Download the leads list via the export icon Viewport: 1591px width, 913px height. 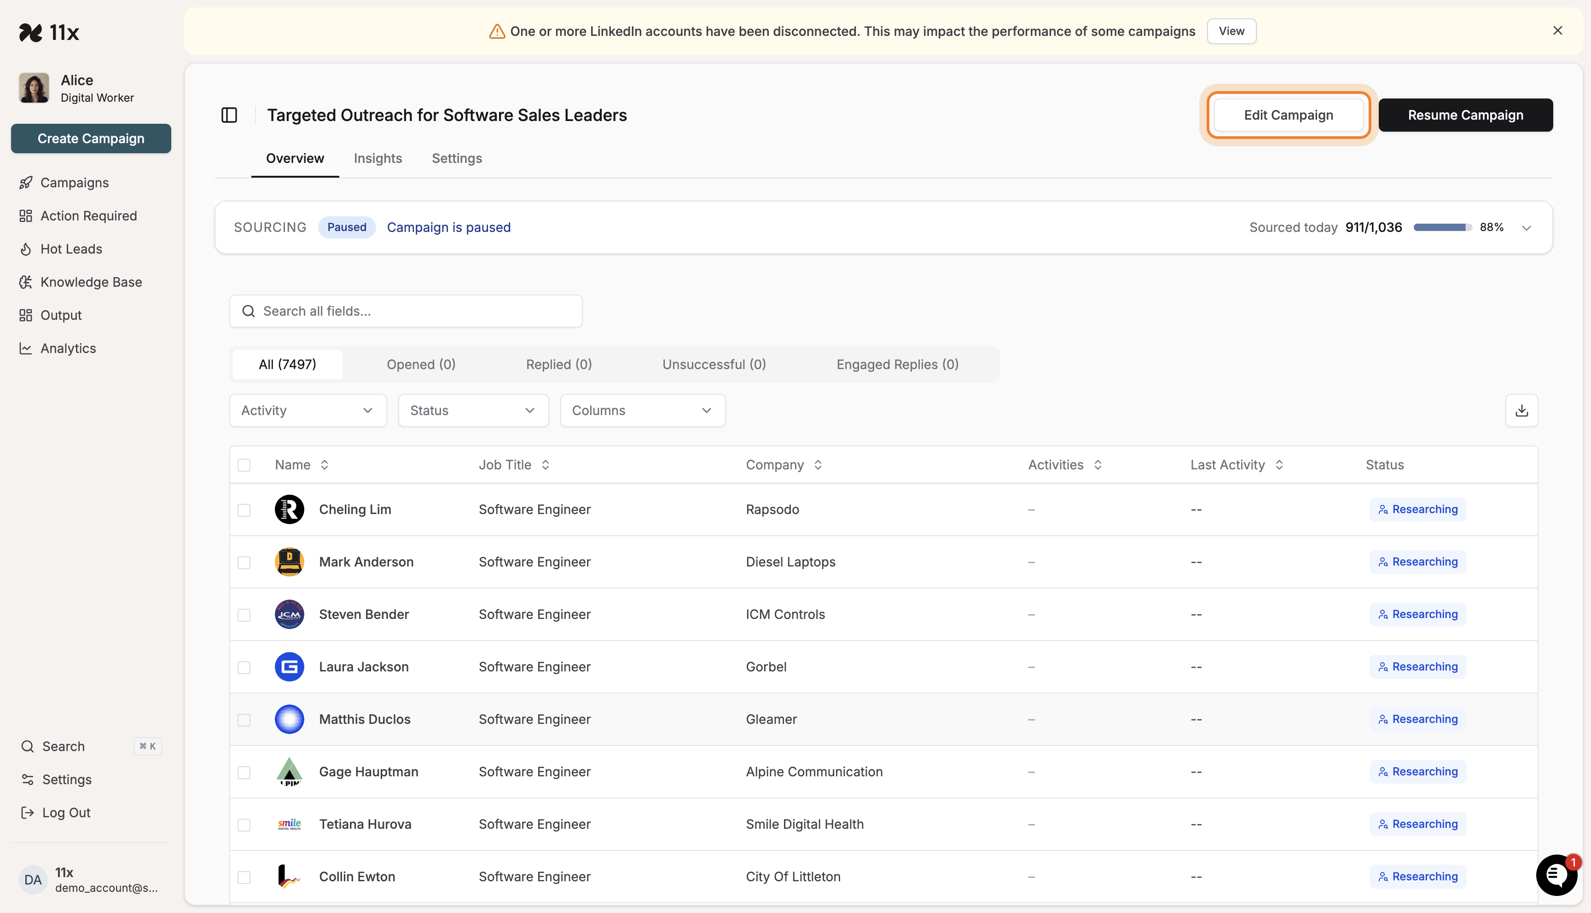tap(1521, 410)
